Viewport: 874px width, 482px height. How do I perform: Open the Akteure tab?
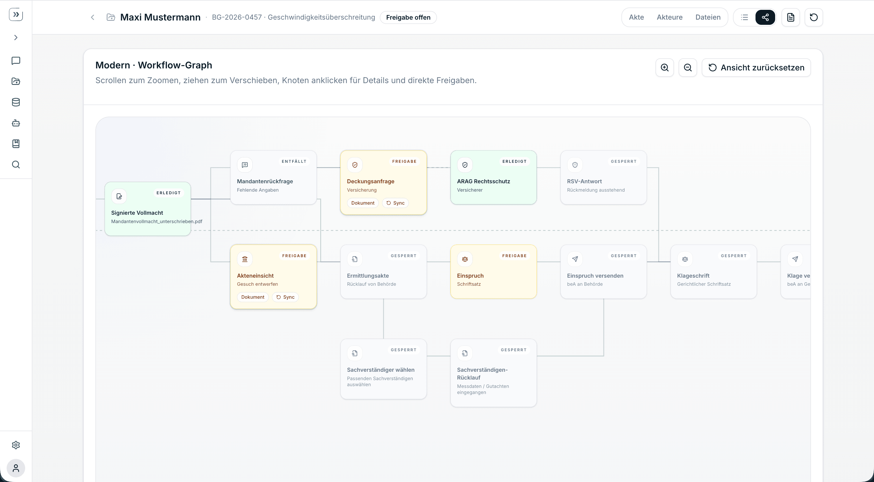[x=669, y=17]
